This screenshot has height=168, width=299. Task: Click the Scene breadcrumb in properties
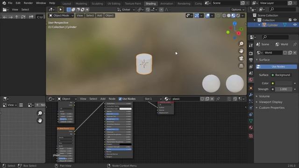[263, 44]
